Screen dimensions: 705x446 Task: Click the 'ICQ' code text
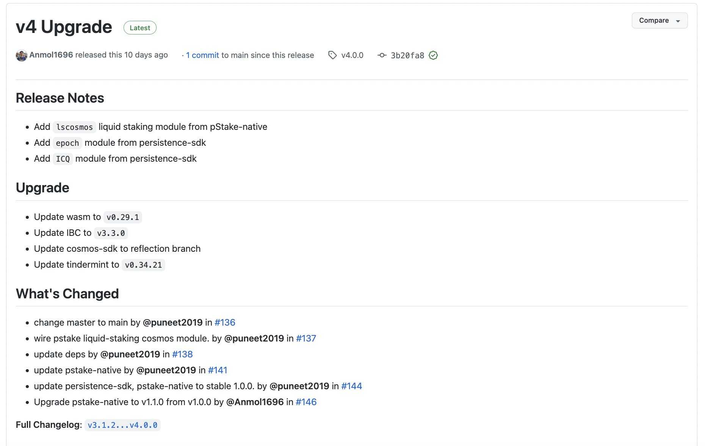(63, 159)
